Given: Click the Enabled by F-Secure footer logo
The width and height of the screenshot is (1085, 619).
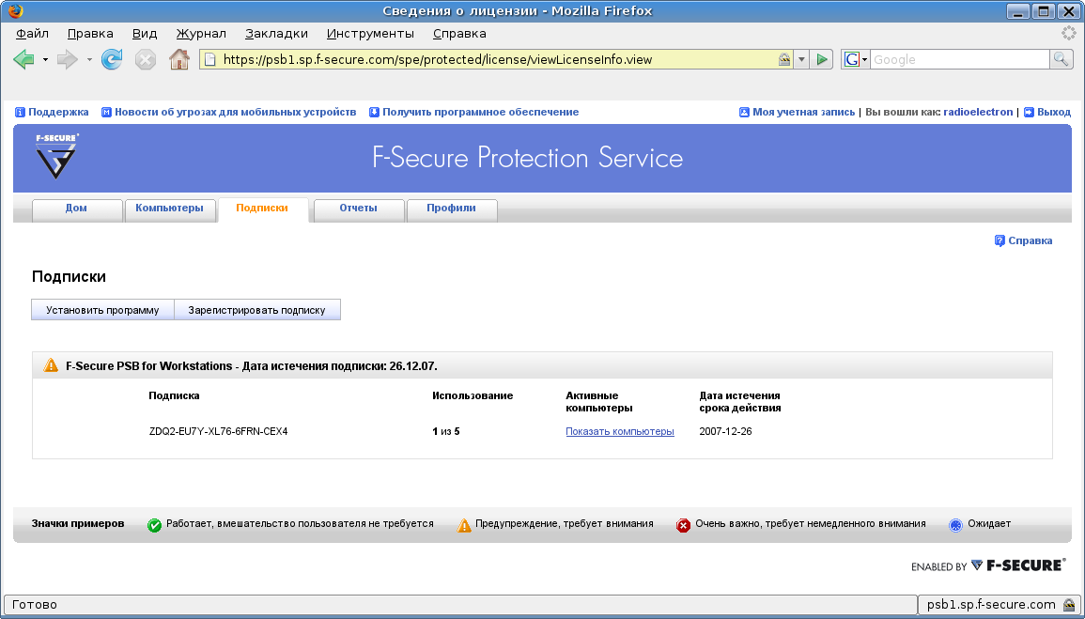Looking at the screenshot, I should [988, 565].
